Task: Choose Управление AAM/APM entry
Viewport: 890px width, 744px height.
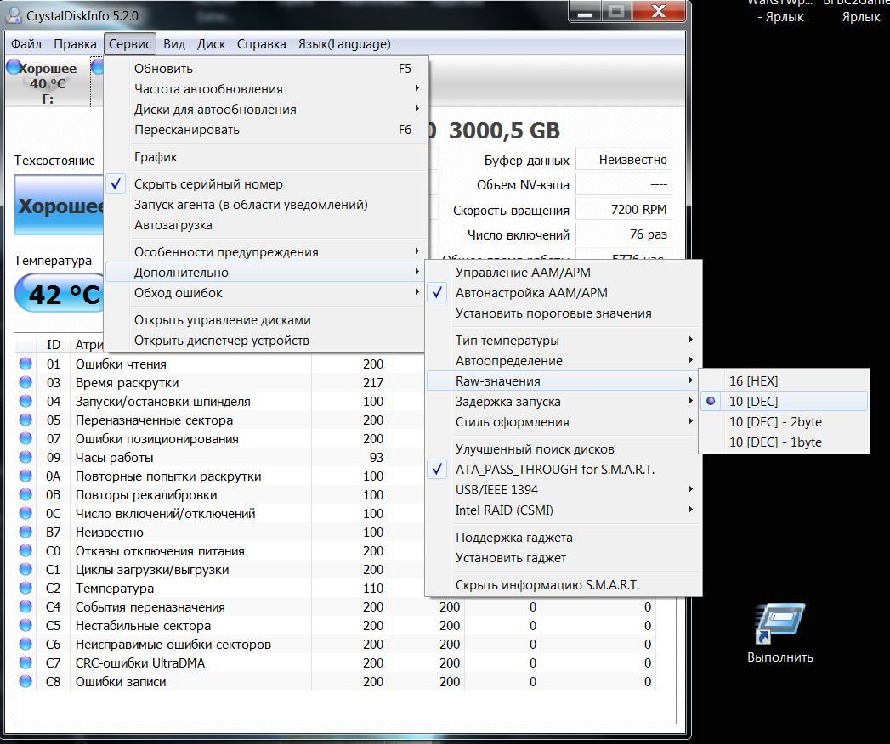Action: point(563,272)
